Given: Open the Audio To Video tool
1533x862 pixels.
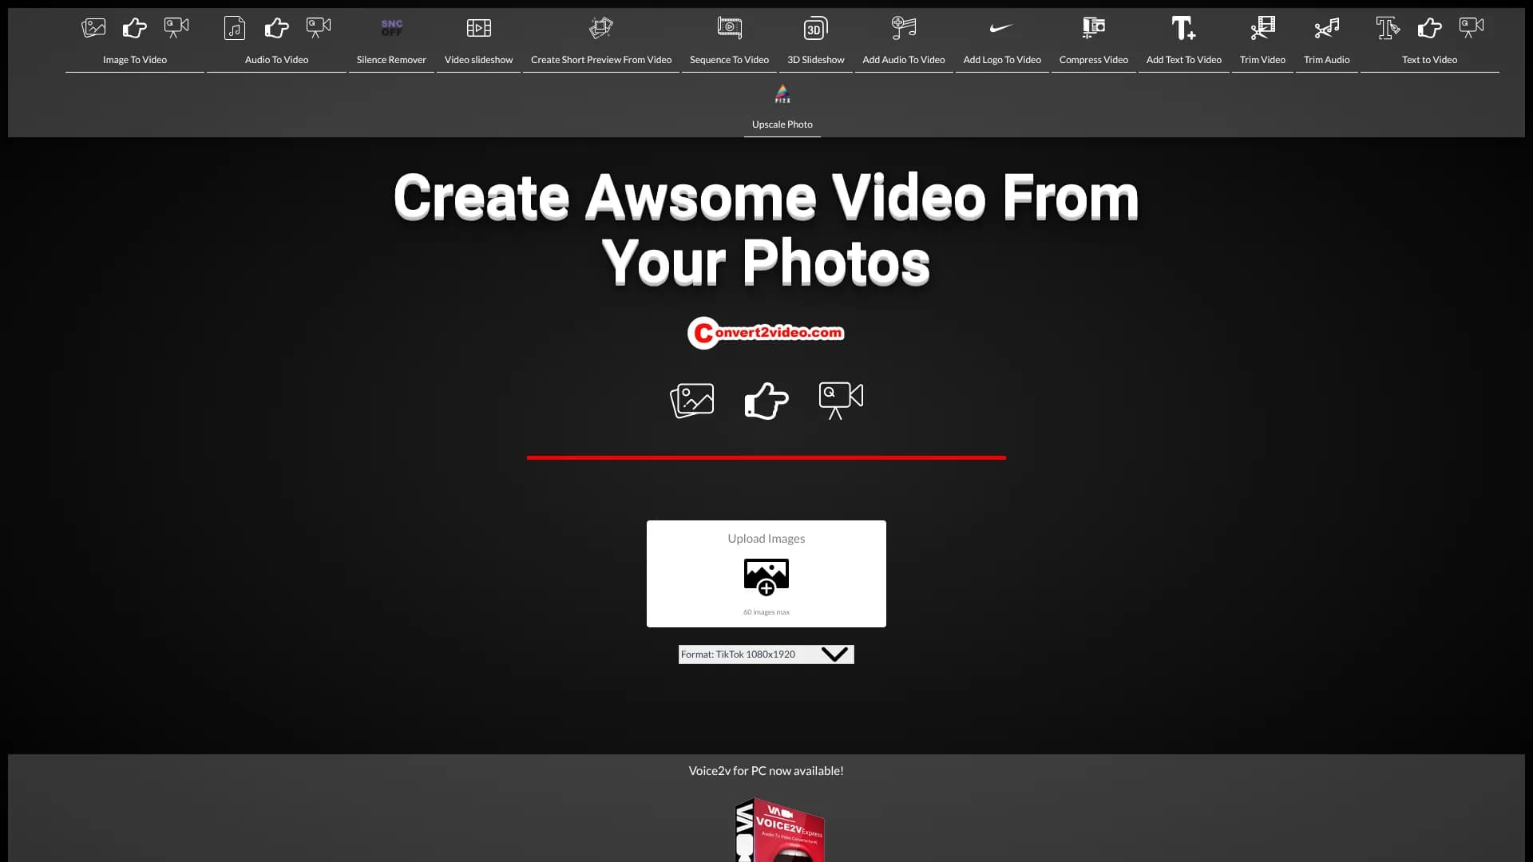Looking at the screenshot, I should (275, 40).
